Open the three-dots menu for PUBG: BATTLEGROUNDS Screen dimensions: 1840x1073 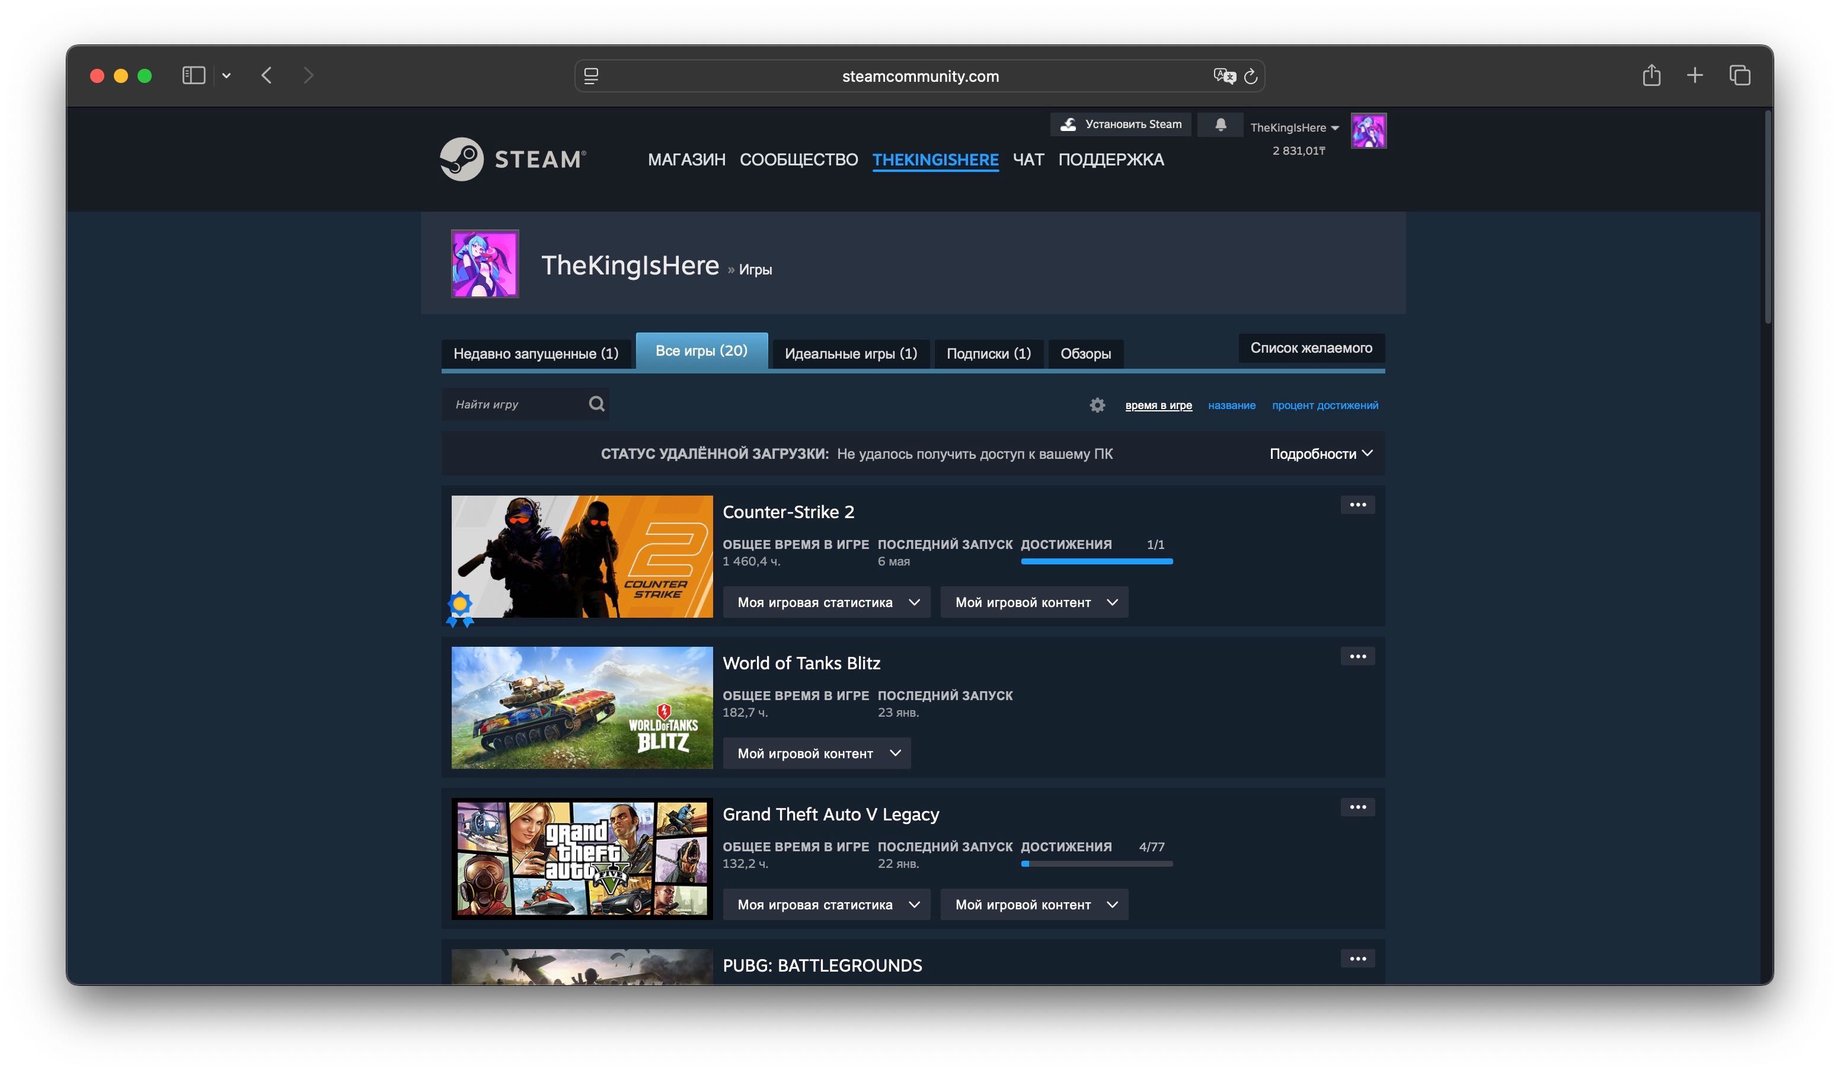1357,959
